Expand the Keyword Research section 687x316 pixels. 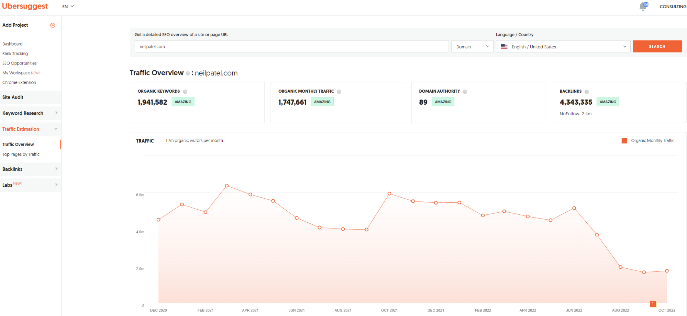tap(31, 113)
